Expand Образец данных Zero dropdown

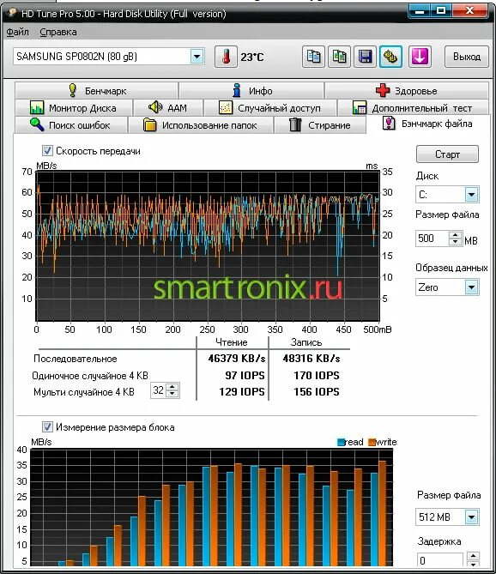[471, 287]
